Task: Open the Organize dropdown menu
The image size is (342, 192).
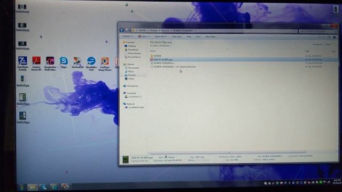Action: [127, 36]
